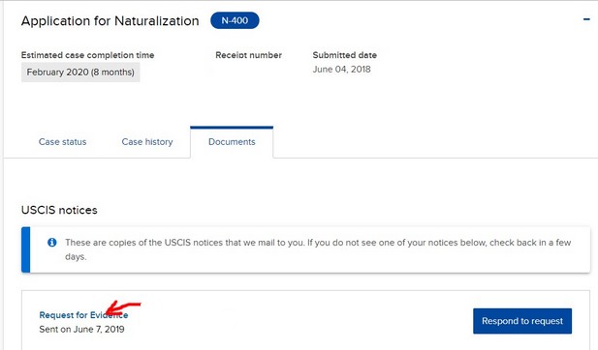
Task: Click the 'Sent on June 7, 2019' text
Action: 81,329
